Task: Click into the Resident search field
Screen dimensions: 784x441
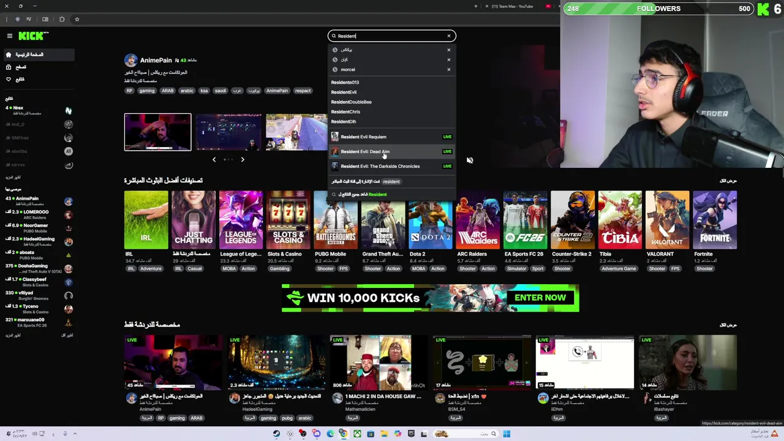Action: click(392, 36)
